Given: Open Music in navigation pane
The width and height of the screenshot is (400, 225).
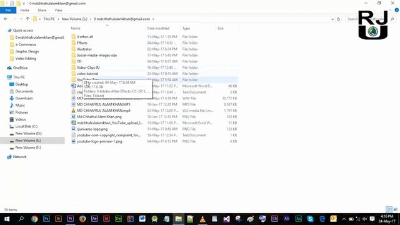Looking at the screenshot, I should point(20,105).
